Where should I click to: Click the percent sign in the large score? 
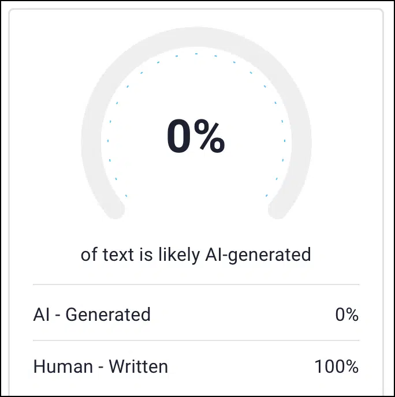[x=209, y=137]
